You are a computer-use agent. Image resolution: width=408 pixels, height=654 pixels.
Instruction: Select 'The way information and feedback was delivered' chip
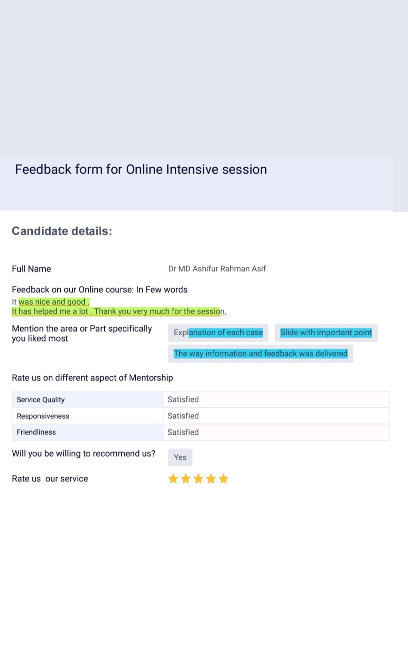click(x=261, y=354)
